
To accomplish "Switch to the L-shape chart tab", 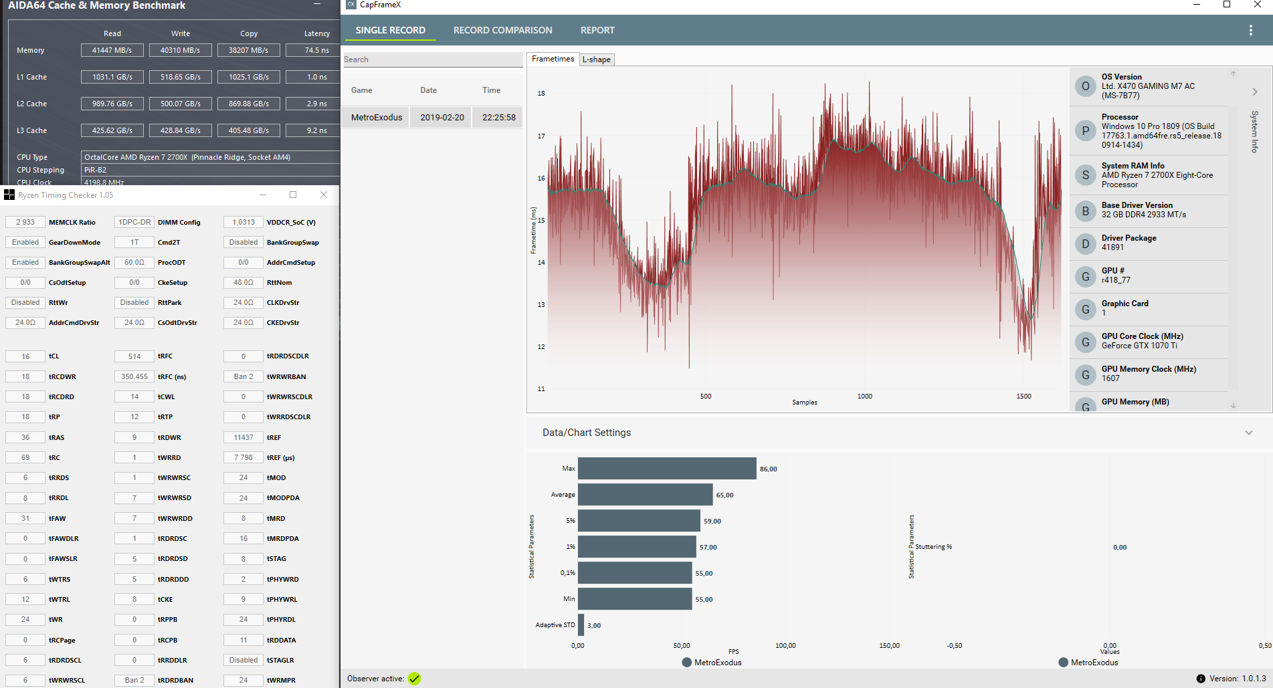I will [x=596, y=59].
